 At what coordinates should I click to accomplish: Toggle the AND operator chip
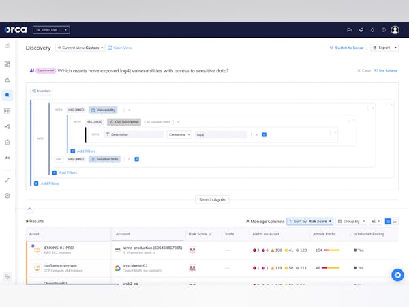(59, 159)
